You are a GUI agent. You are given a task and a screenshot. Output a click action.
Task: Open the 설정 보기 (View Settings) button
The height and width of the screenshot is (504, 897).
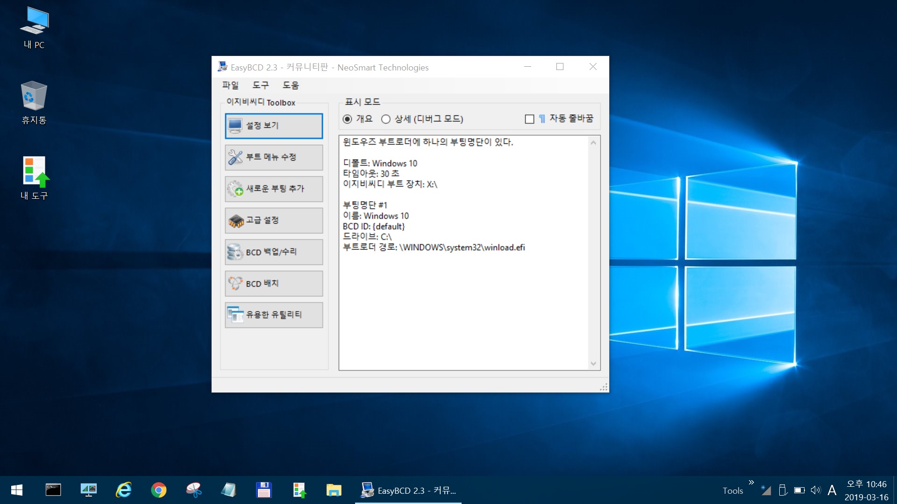pos(274,126)
